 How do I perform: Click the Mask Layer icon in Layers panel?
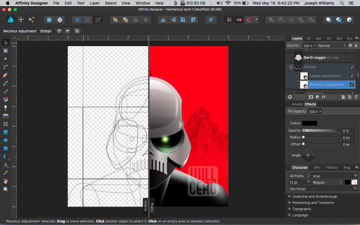pyautogui.click(x=311, y=97)
